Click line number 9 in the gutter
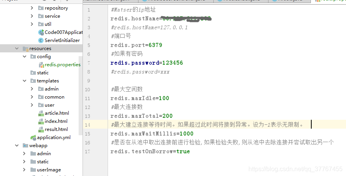Image resolution: width=346 pixels, height=176 pixels. [89, 80]
